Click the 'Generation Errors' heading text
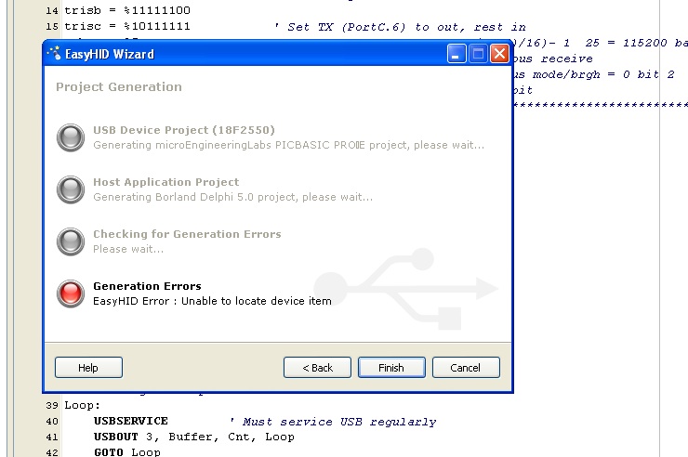The width and height of the screenshot is (688, 457). 147,286
